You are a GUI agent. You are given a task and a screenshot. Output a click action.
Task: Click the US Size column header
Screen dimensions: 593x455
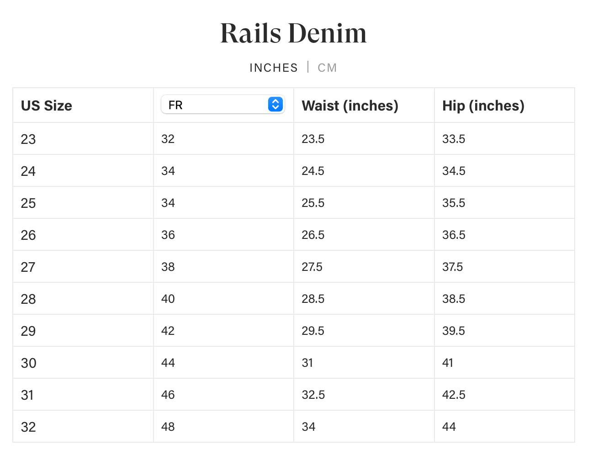tap(47, 106)
